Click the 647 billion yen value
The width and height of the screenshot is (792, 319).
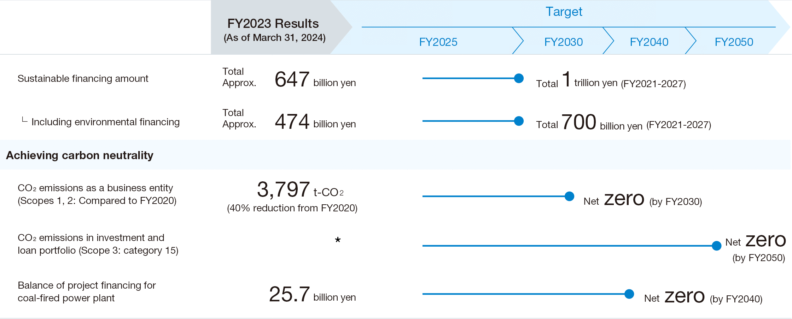(x=315, y=79)
